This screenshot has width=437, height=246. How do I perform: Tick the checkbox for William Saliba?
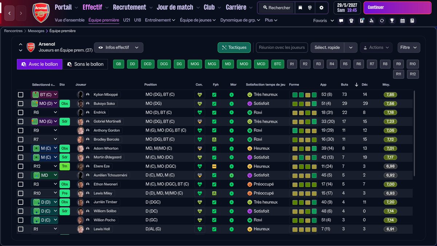pyautogui.click(x=21, y=211)
